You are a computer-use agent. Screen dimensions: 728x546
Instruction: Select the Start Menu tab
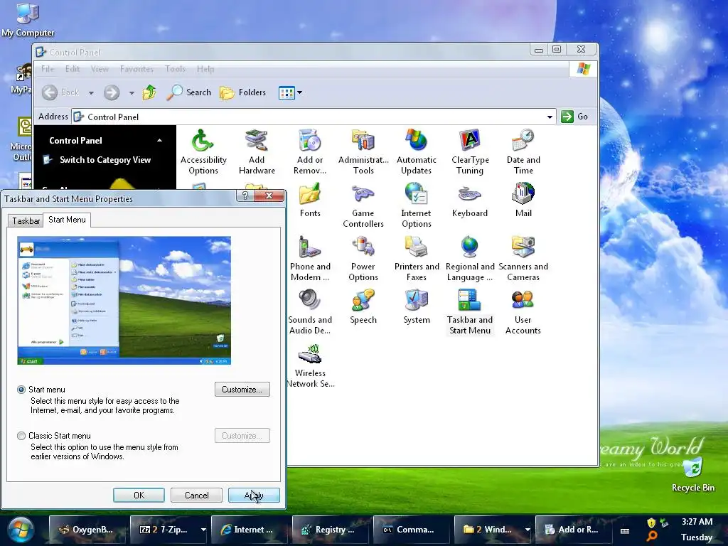[x=67, y=220]
